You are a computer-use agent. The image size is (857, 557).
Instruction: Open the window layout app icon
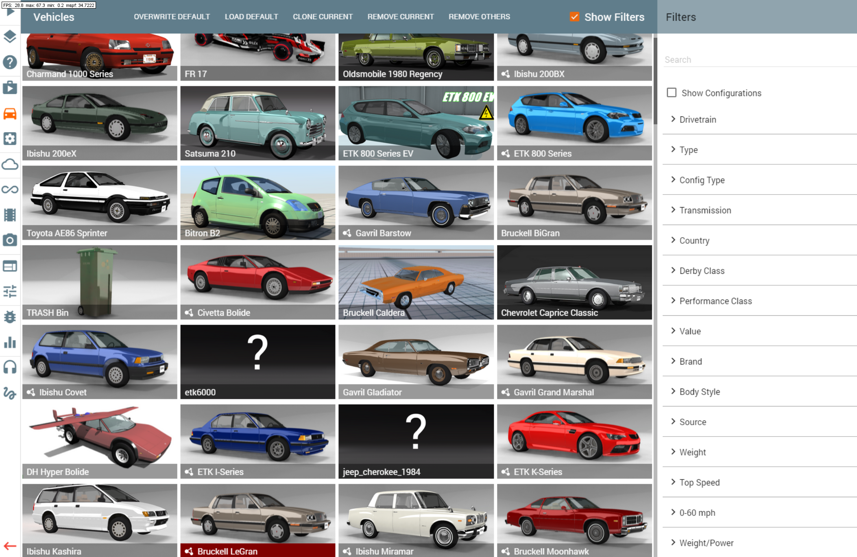coord(10,266)
